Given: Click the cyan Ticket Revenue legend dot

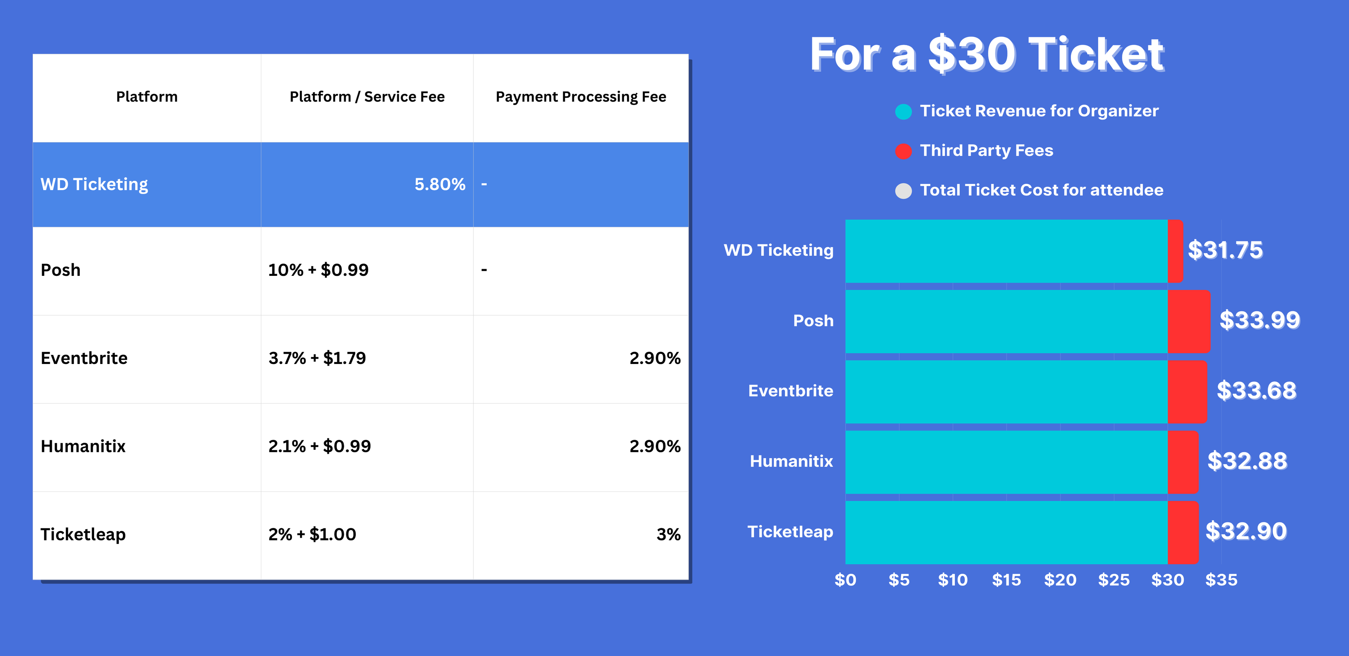Looking at the screenshot, I should (x=903, y=112).
